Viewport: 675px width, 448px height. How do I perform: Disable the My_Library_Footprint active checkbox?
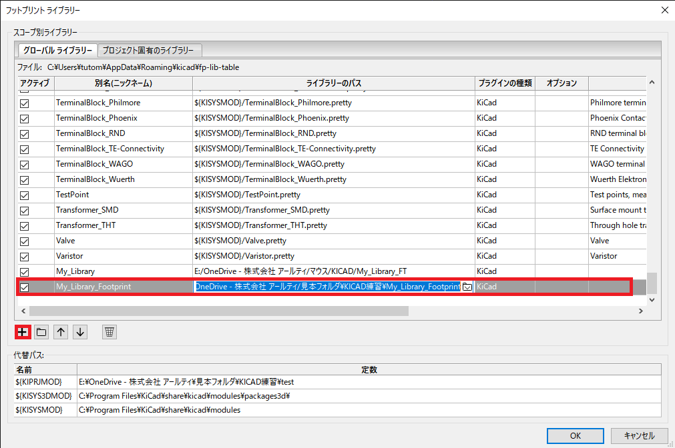click(25, 287)
